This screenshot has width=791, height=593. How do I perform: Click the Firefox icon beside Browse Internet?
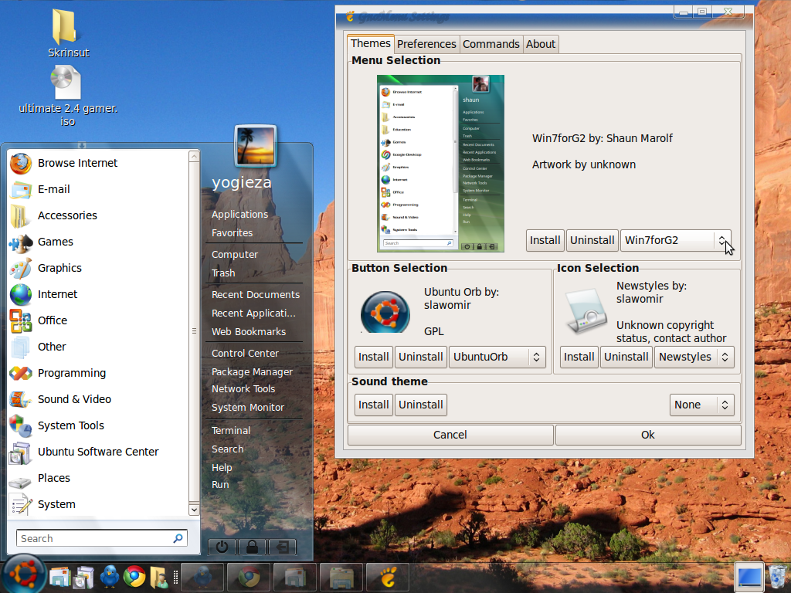click(x=22, y=163)
